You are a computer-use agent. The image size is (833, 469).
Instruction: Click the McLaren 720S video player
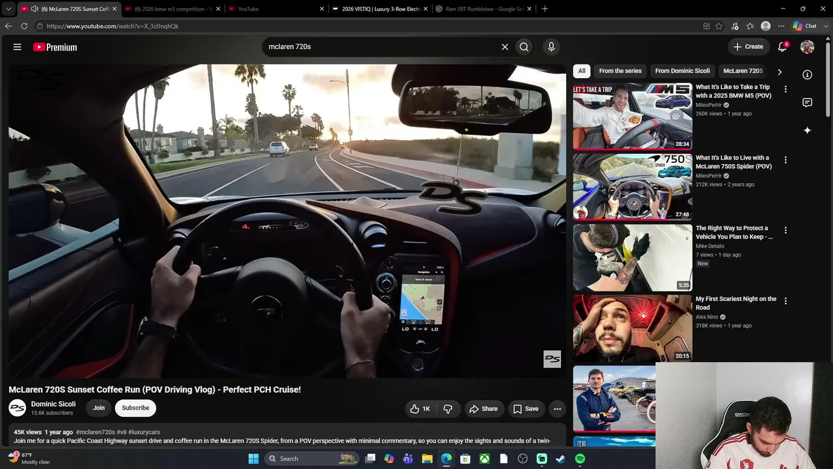287,221
